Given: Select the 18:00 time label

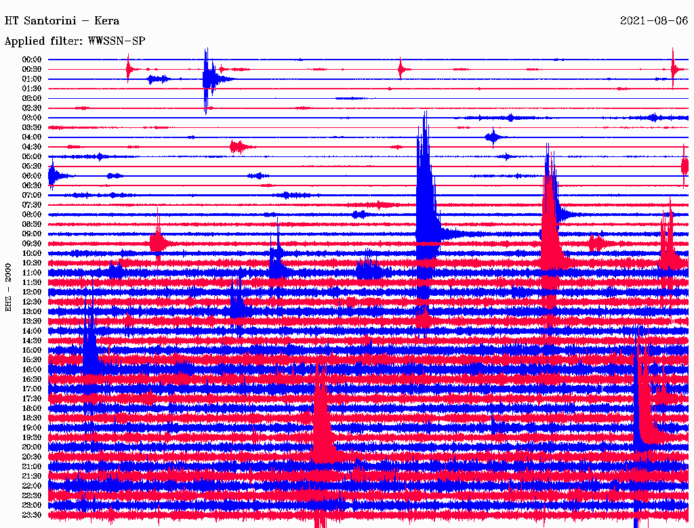Looking at the screenshot, I should click(x=32, y=409).
